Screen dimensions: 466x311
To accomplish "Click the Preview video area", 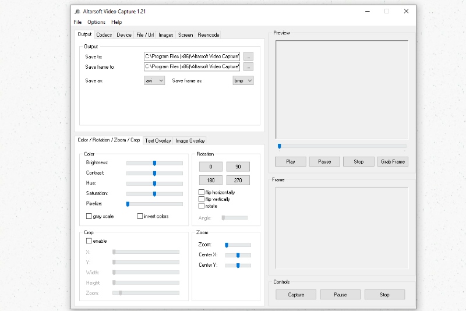I will pos(342,90).
